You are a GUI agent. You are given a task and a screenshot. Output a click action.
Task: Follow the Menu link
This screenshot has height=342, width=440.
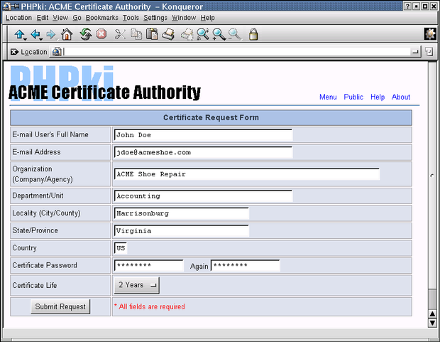tap(328, 97)
